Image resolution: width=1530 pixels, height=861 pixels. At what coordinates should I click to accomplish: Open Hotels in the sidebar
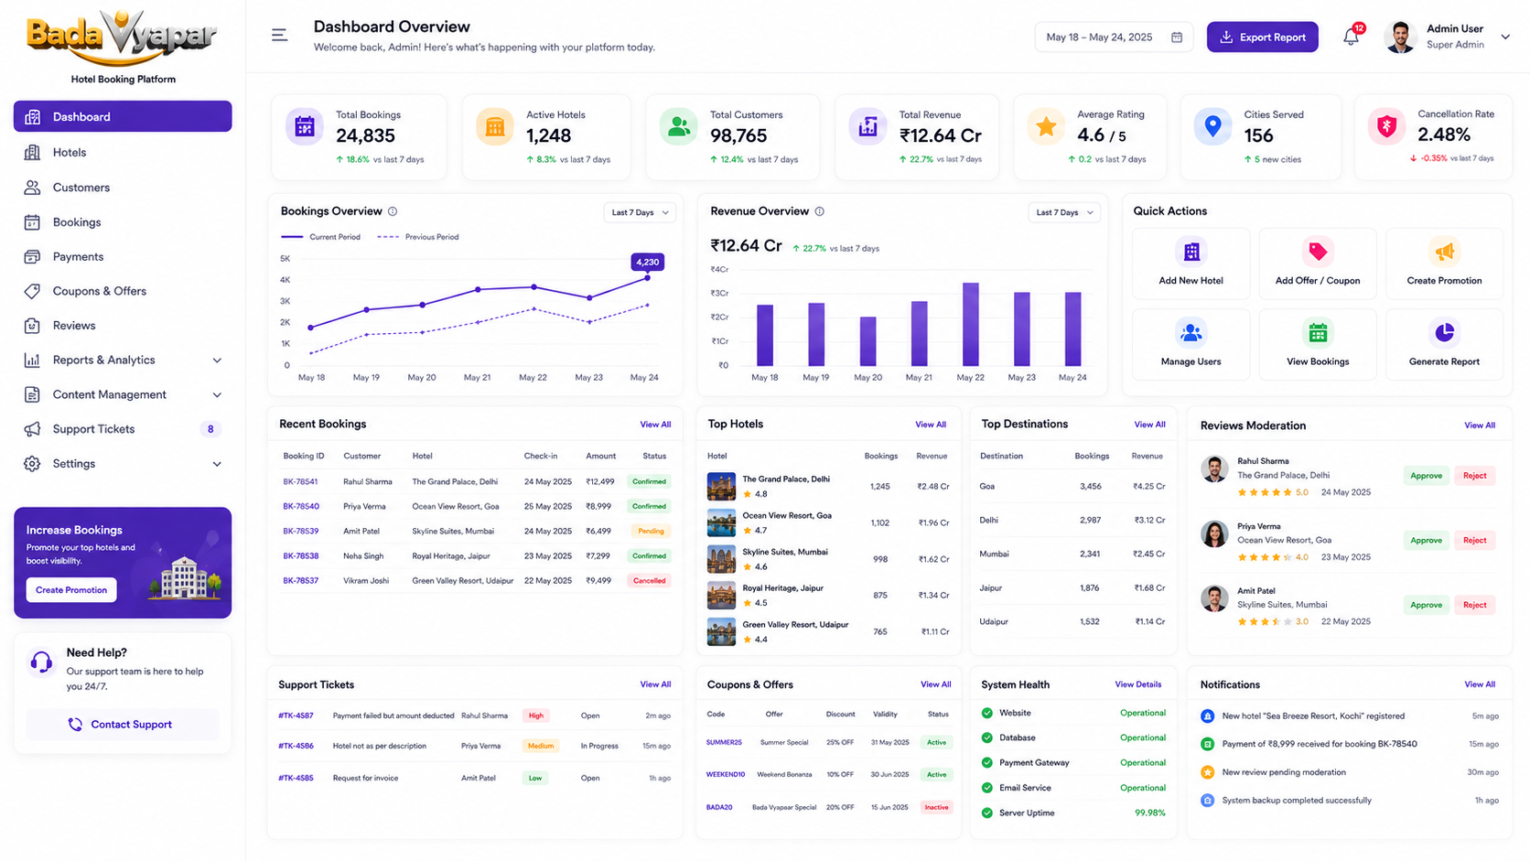123,153
